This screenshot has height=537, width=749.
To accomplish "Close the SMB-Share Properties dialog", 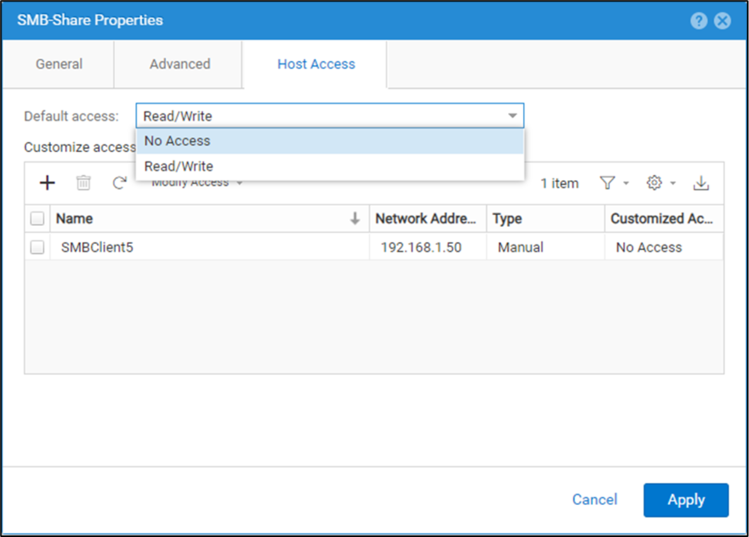I will point(722,21).
